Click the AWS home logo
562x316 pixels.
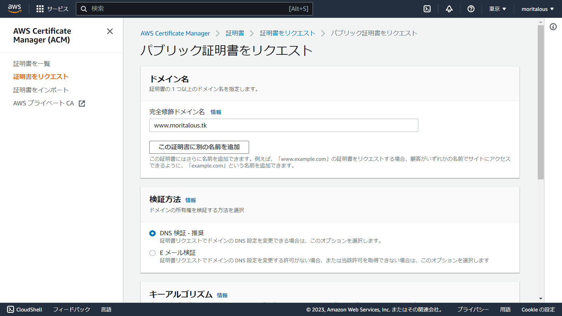coord(14,8)
